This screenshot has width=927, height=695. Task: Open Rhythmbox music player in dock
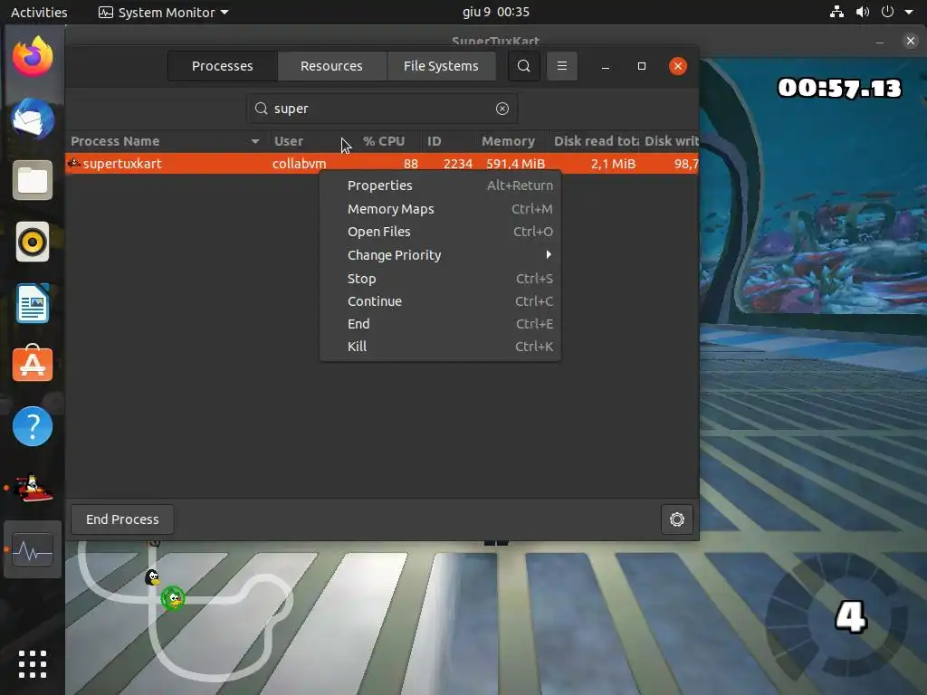pos(33,242)
